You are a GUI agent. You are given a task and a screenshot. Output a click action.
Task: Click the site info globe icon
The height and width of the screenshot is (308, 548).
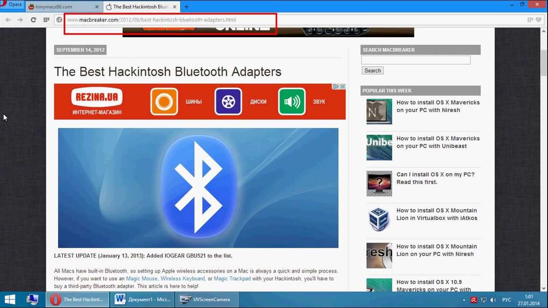coord(60,20)
